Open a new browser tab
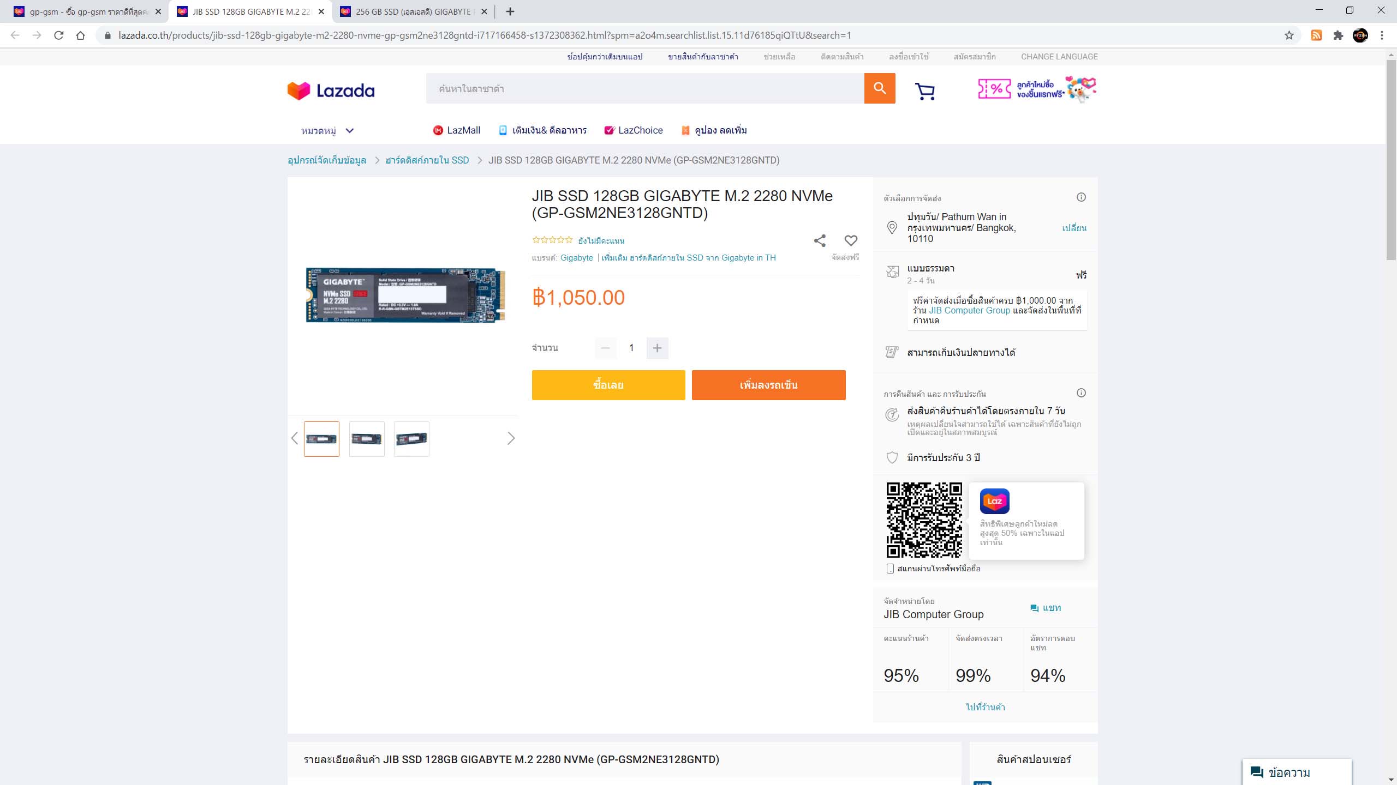The width and height of the screenshot is (1397, 785). point(510,11)
